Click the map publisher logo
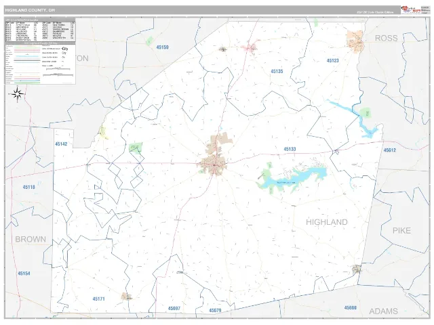 click(411, 10)
